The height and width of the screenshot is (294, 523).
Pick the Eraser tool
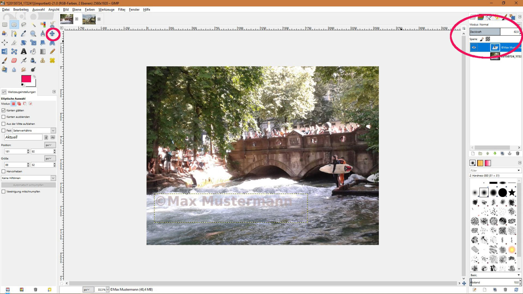coord(14,60)
